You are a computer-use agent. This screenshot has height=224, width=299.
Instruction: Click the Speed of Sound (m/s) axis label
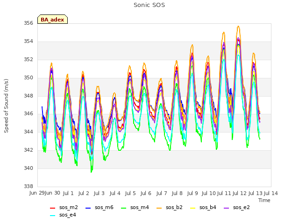click(6, 106)
